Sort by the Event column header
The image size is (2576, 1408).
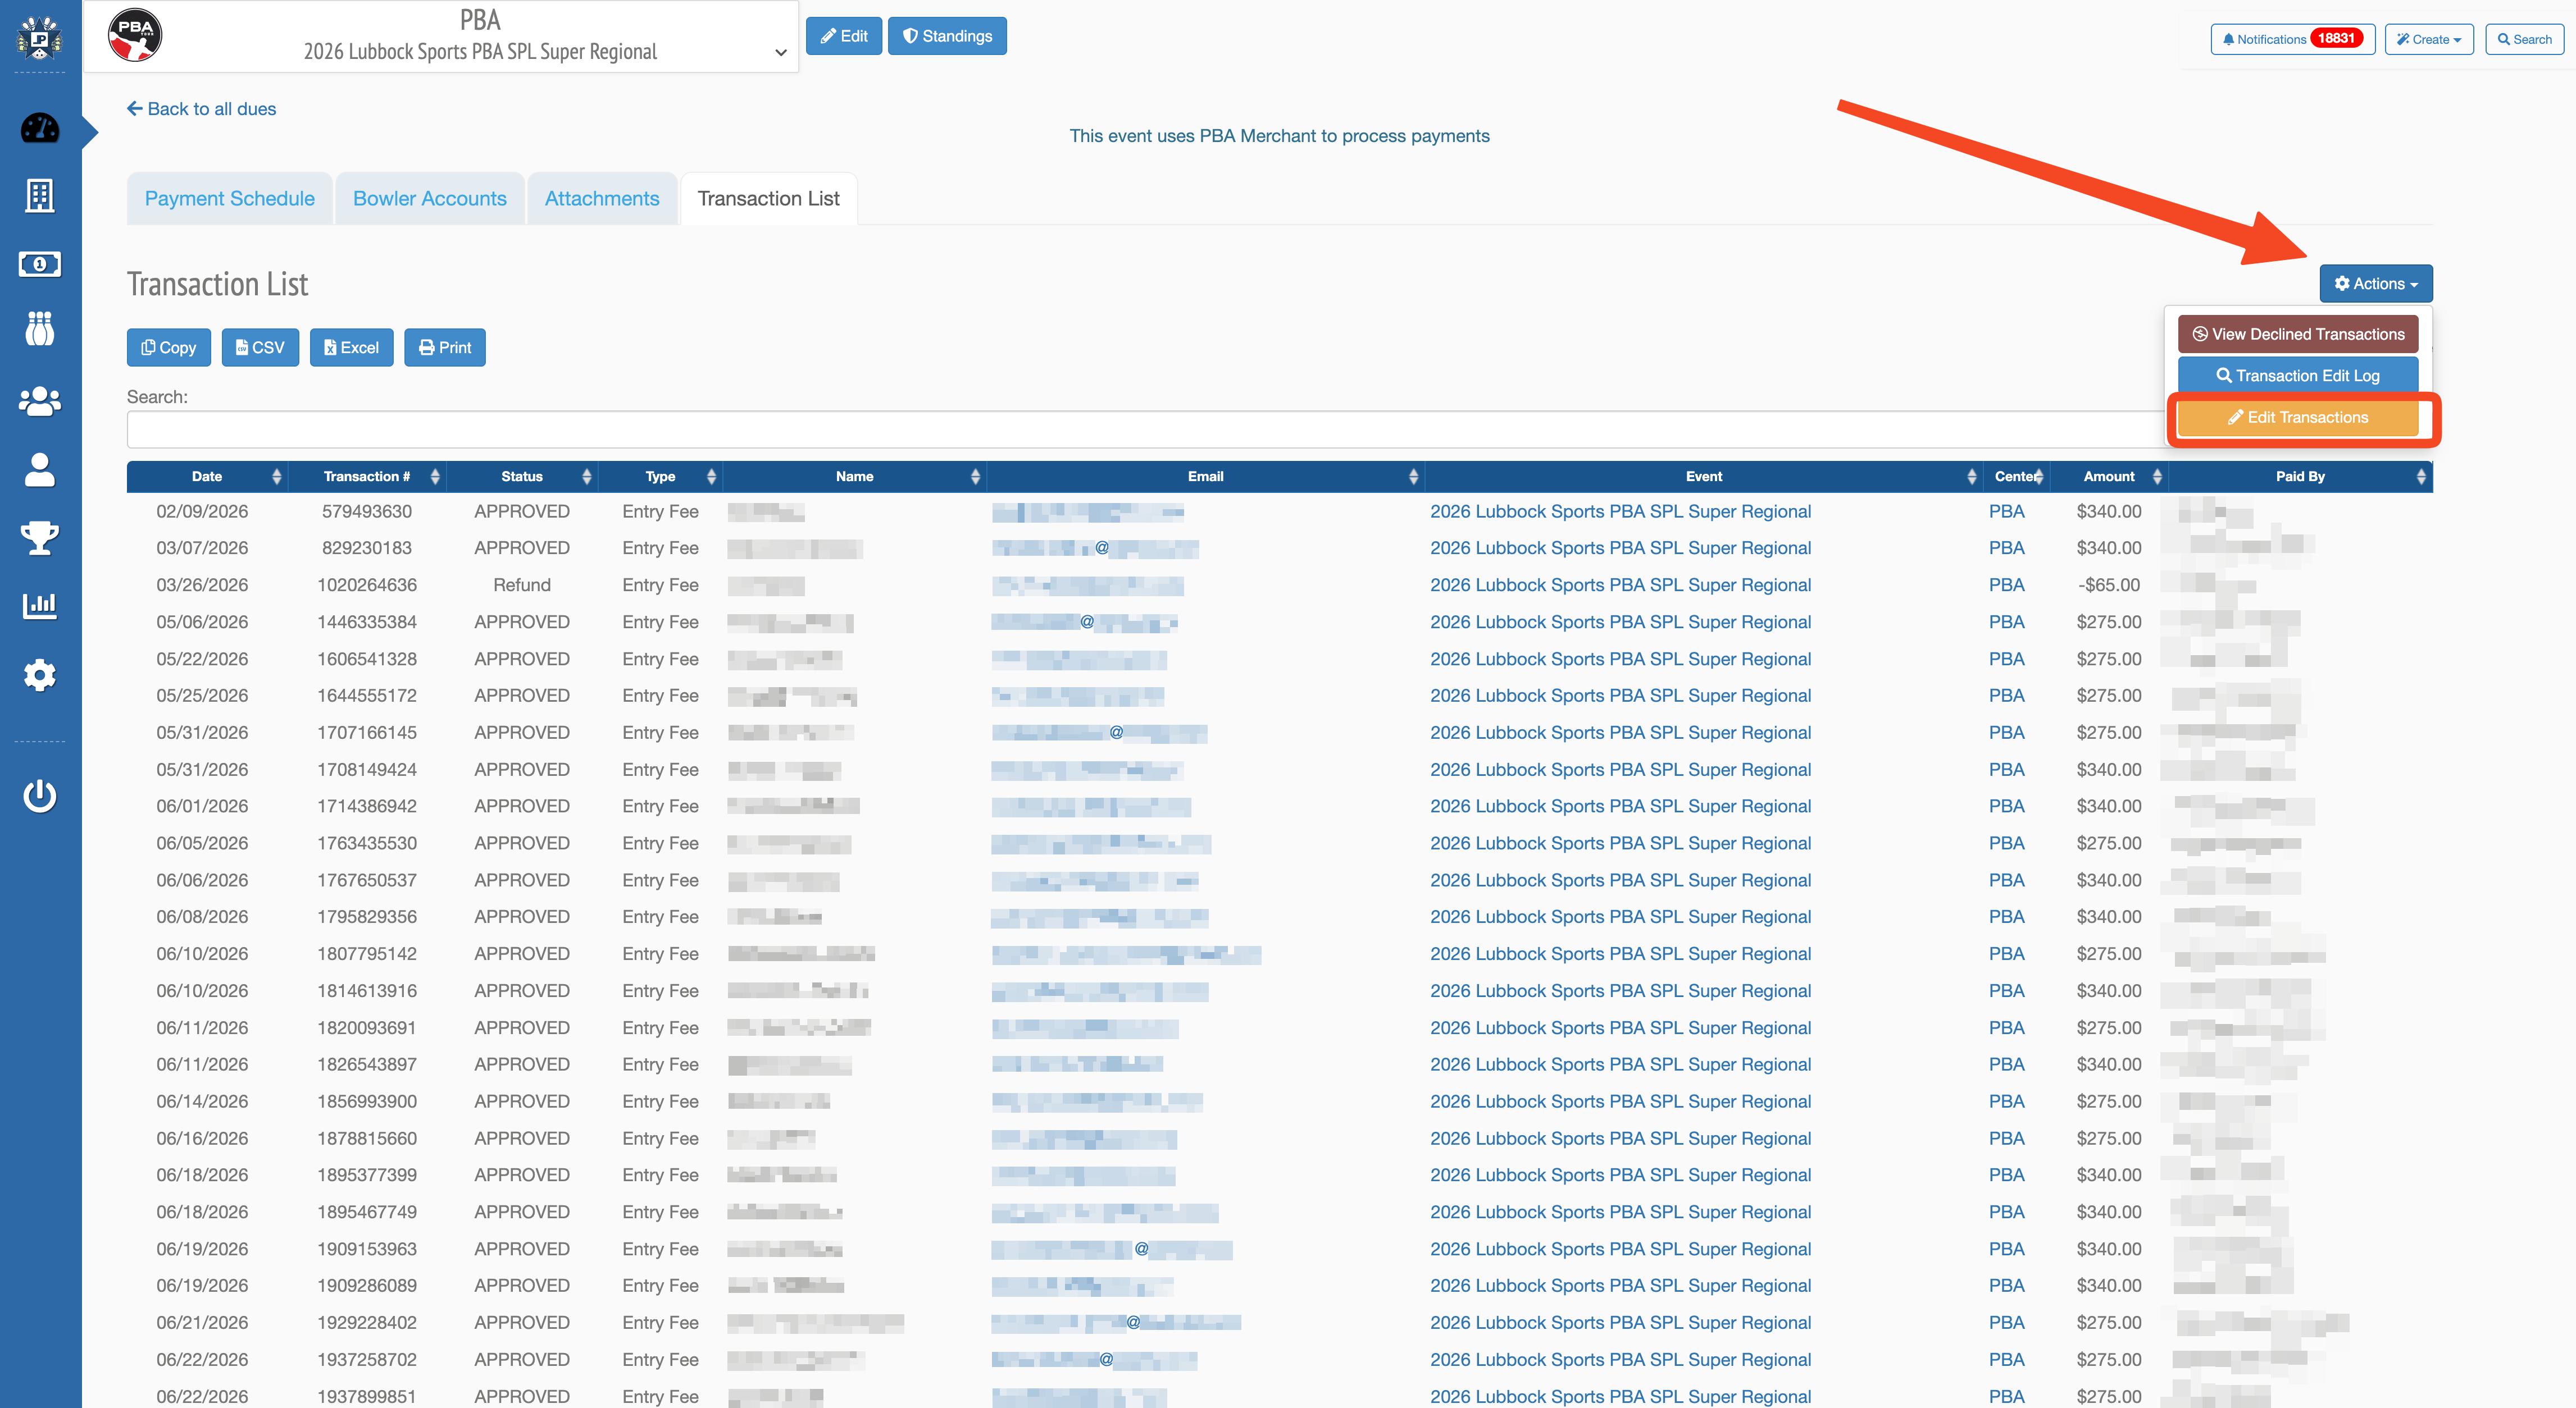[x=1704, y=477]
